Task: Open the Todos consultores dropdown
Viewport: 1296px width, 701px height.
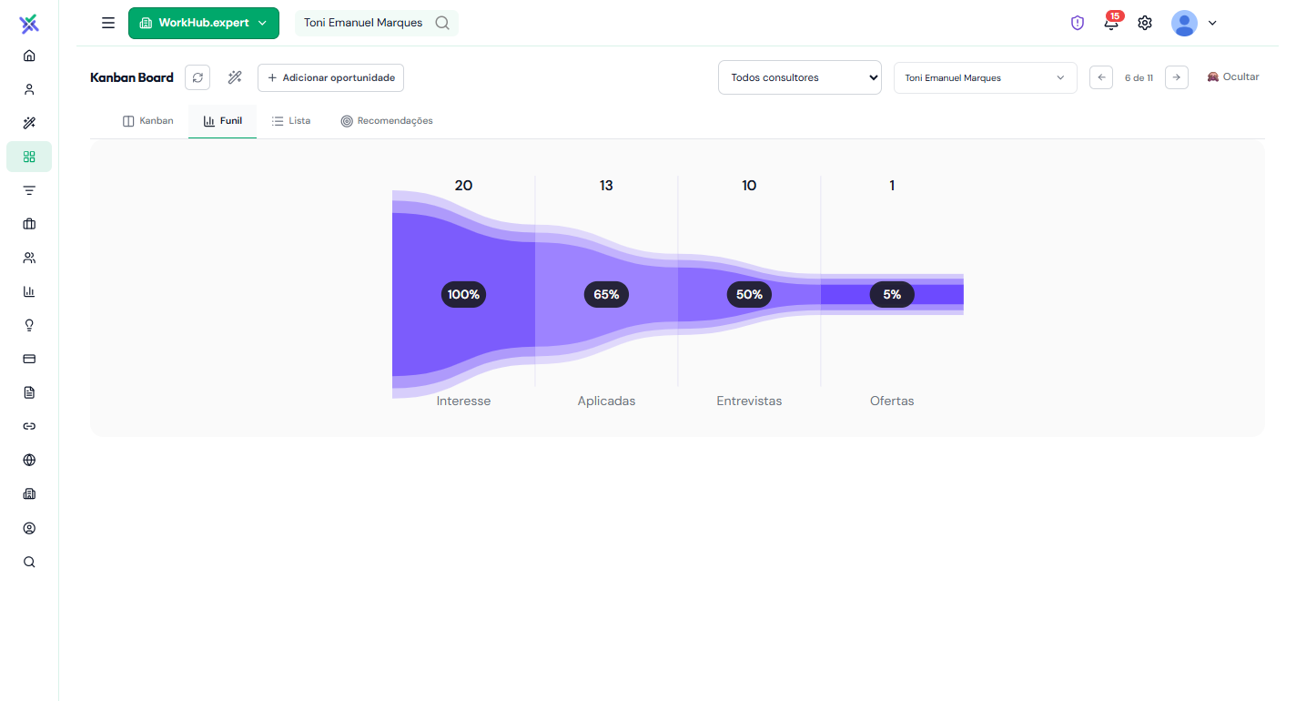Action: point(800,77)
